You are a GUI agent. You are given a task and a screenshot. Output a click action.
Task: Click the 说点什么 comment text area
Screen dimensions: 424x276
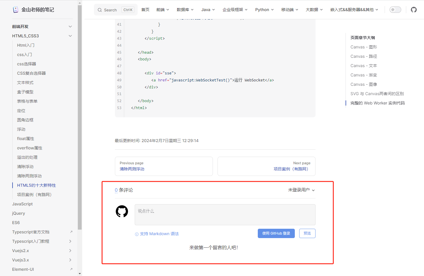[225, 215]
